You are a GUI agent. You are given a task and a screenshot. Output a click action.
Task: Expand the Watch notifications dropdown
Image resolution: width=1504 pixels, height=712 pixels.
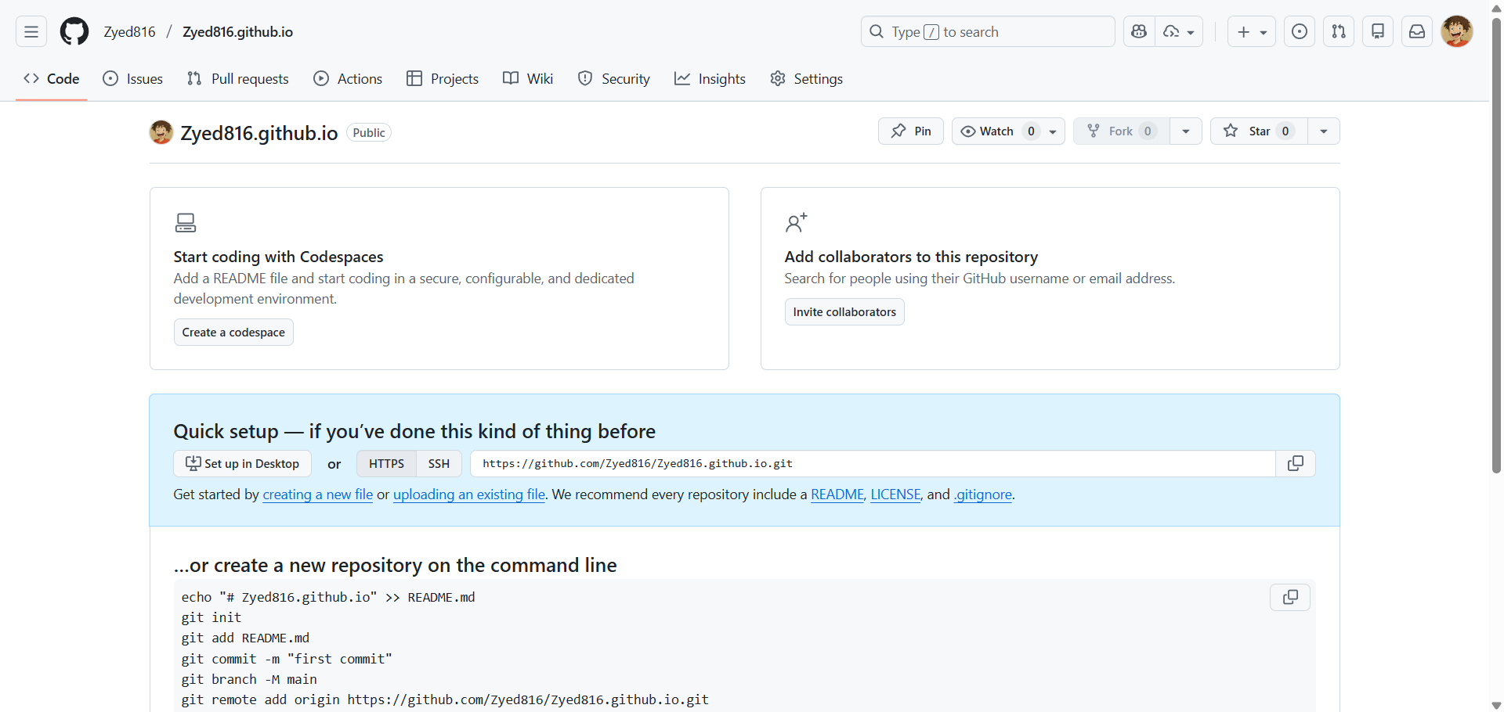pos(1008,131)
